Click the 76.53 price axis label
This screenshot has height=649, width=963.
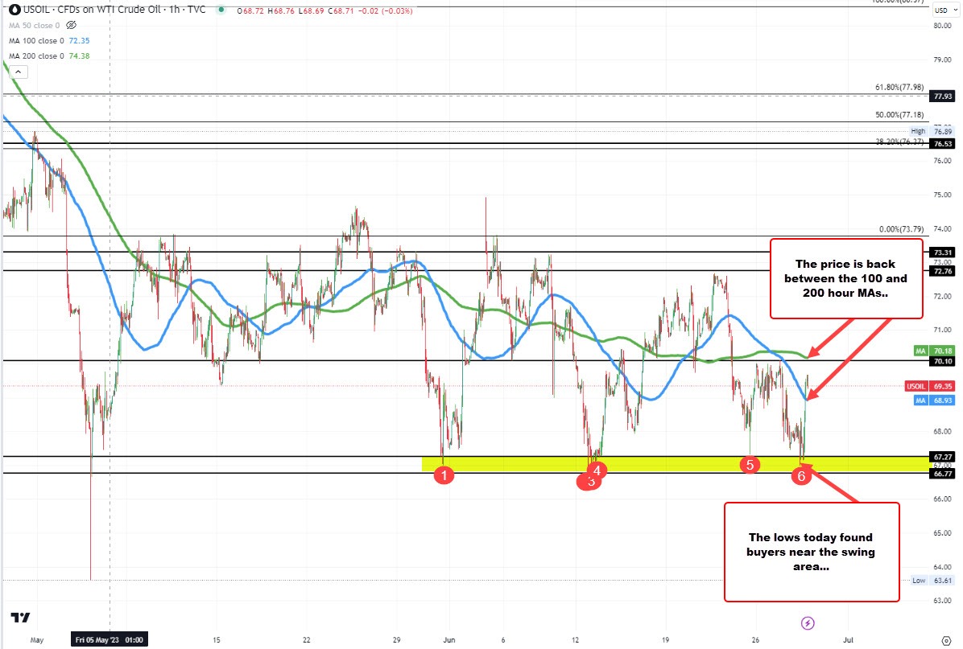942,143
